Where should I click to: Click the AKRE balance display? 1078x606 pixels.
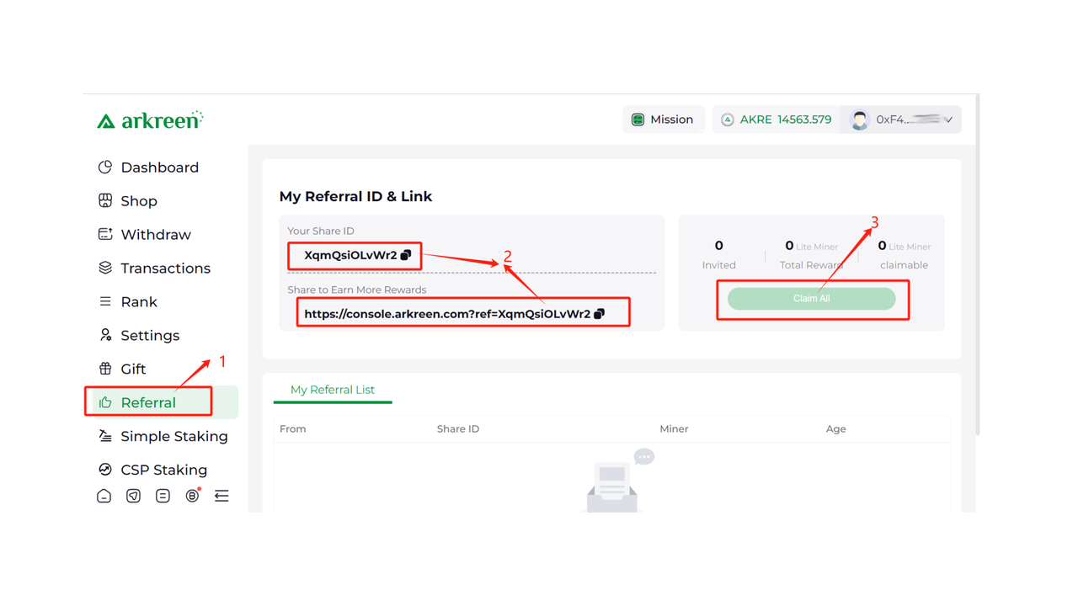coord(776,120)
